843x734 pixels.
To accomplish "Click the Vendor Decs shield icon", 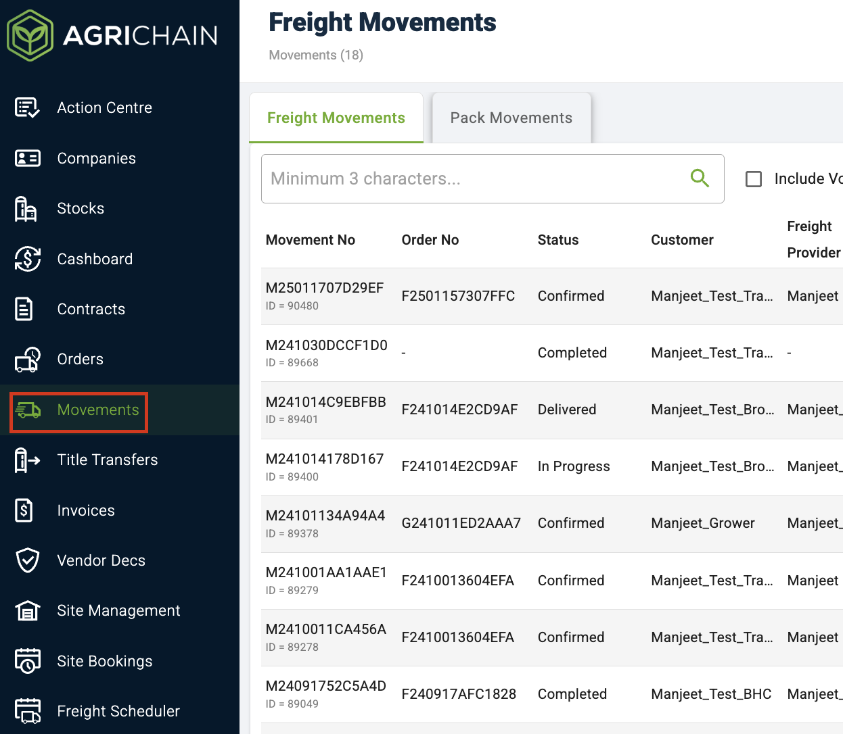I will [27, 560].
